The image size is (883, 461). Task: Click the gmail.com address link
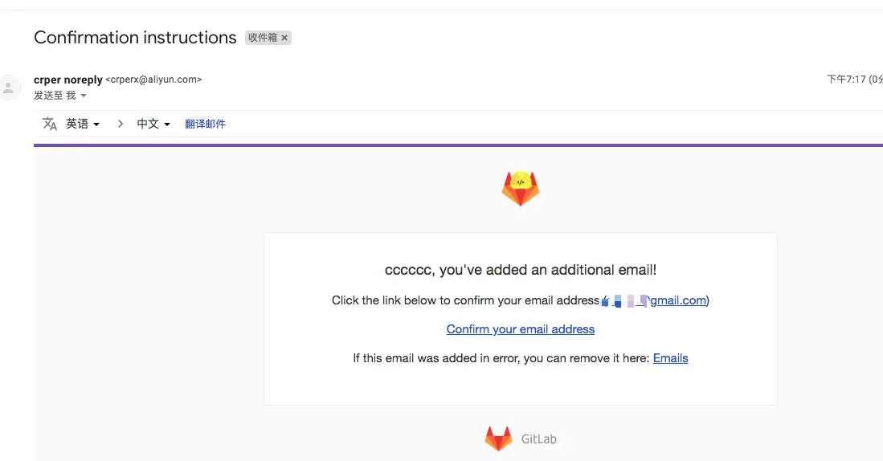coord(678,300)
